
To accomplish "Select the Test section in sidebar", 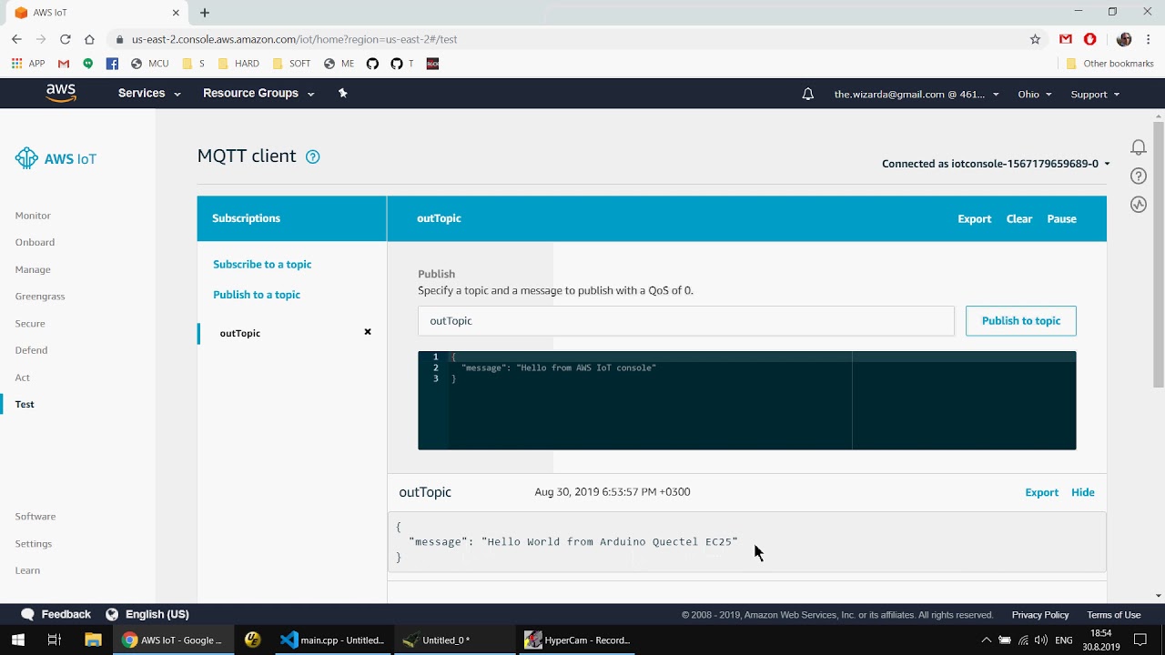I will (x=25, y=404).
